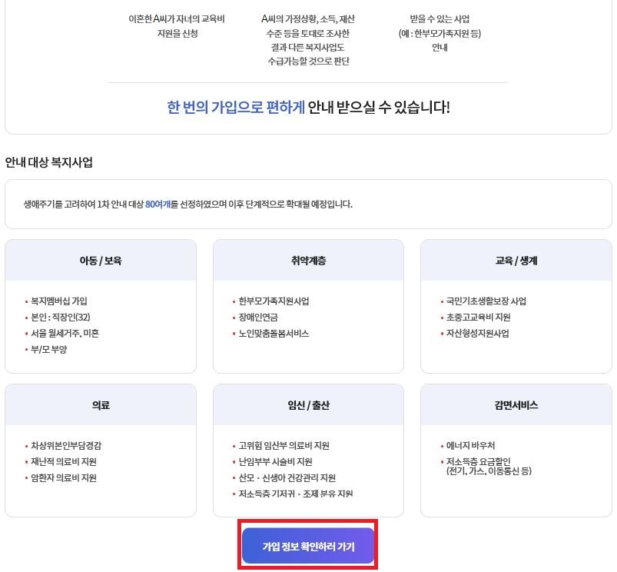Click the 저소득층 기저귀 · 조제 분유 지원 item
The height and width of the screenshot is (572, 617).
point(296,494)
